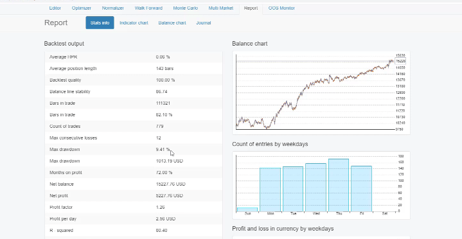Go to the Walk Forward tab
The image size is (462, 239).
tap(148, 8)
